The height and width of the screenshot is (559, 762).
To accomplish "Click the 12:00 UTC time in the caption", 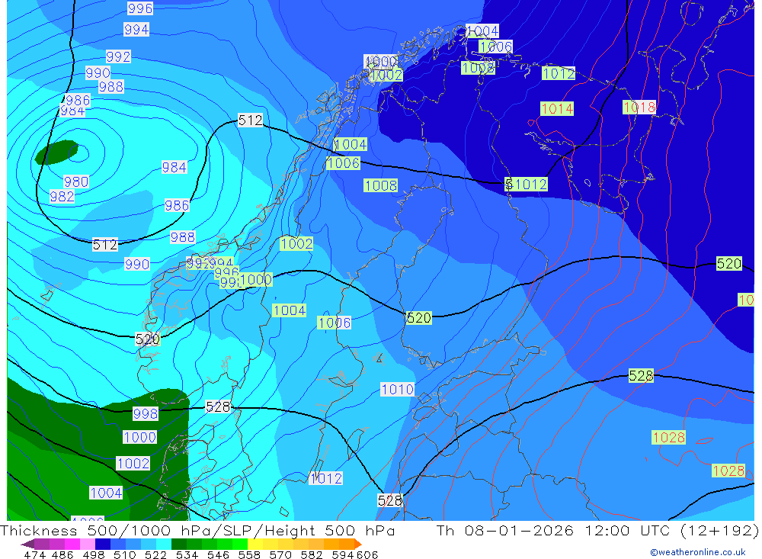I will click(629, 530).
